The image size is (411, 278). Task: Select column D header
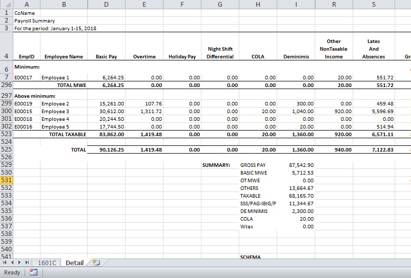[106, 5]
